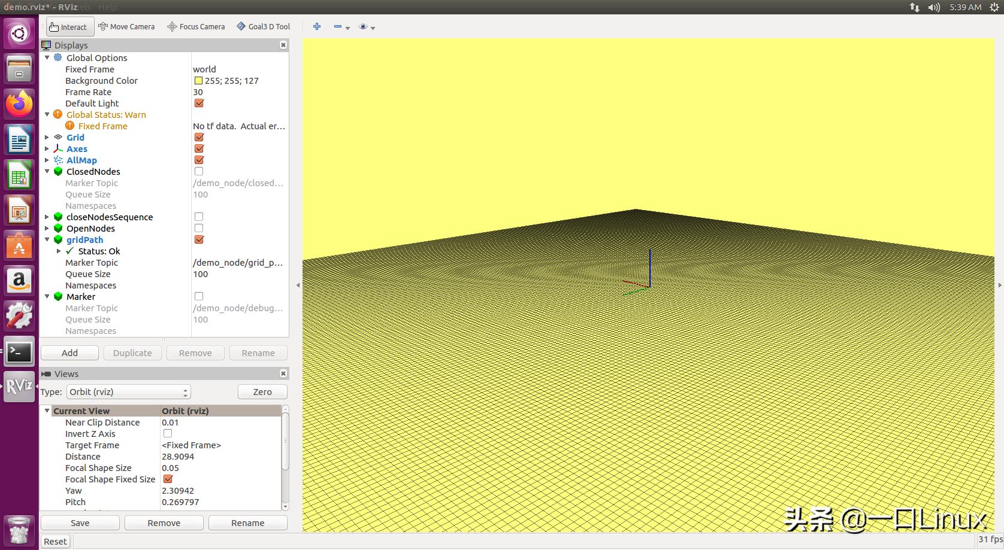The image size is (1004, 550).
Task: Open the view Type dropdown
Action: pos(128,392)
